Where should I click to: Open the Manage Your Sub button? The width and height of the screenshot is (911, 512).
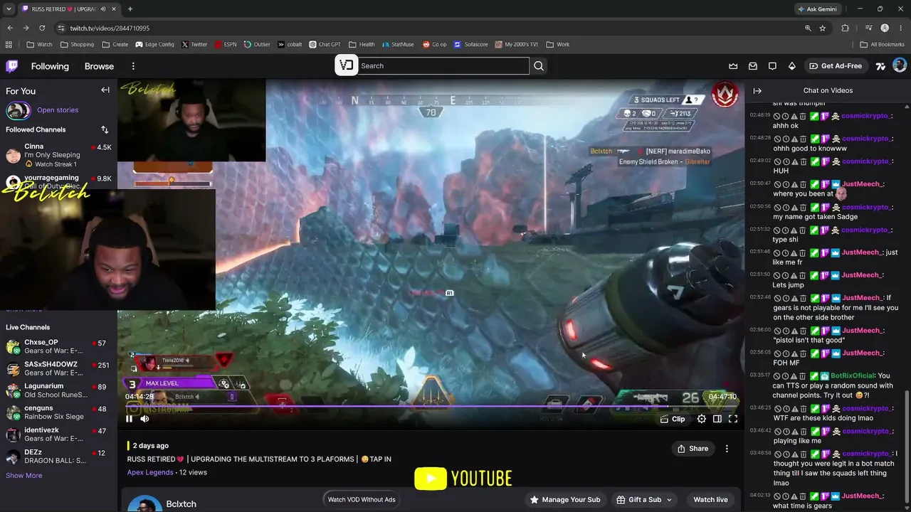pos(565,500)
